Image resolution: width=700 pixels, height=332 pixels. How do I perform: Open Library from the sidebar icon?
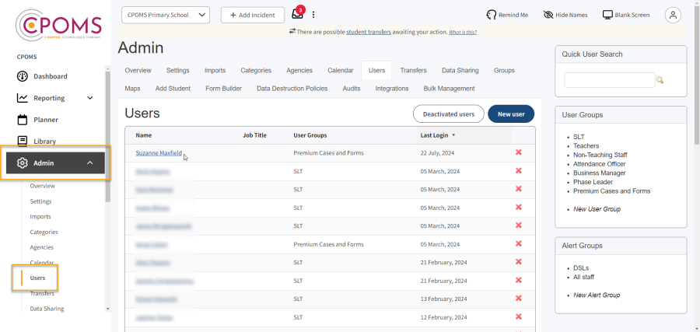(x=23, y=141)
